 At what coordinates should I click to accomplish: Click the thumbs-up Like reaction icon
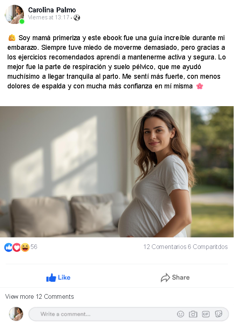(8, 247)
